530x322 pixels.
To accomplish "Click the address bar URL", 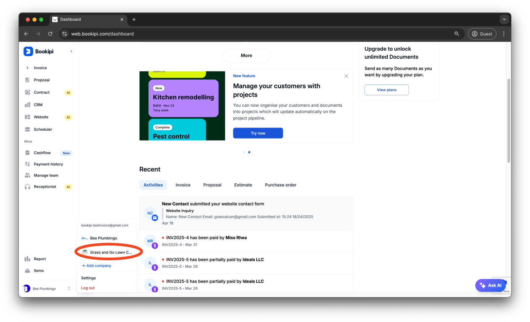I will tap(102, 34).
